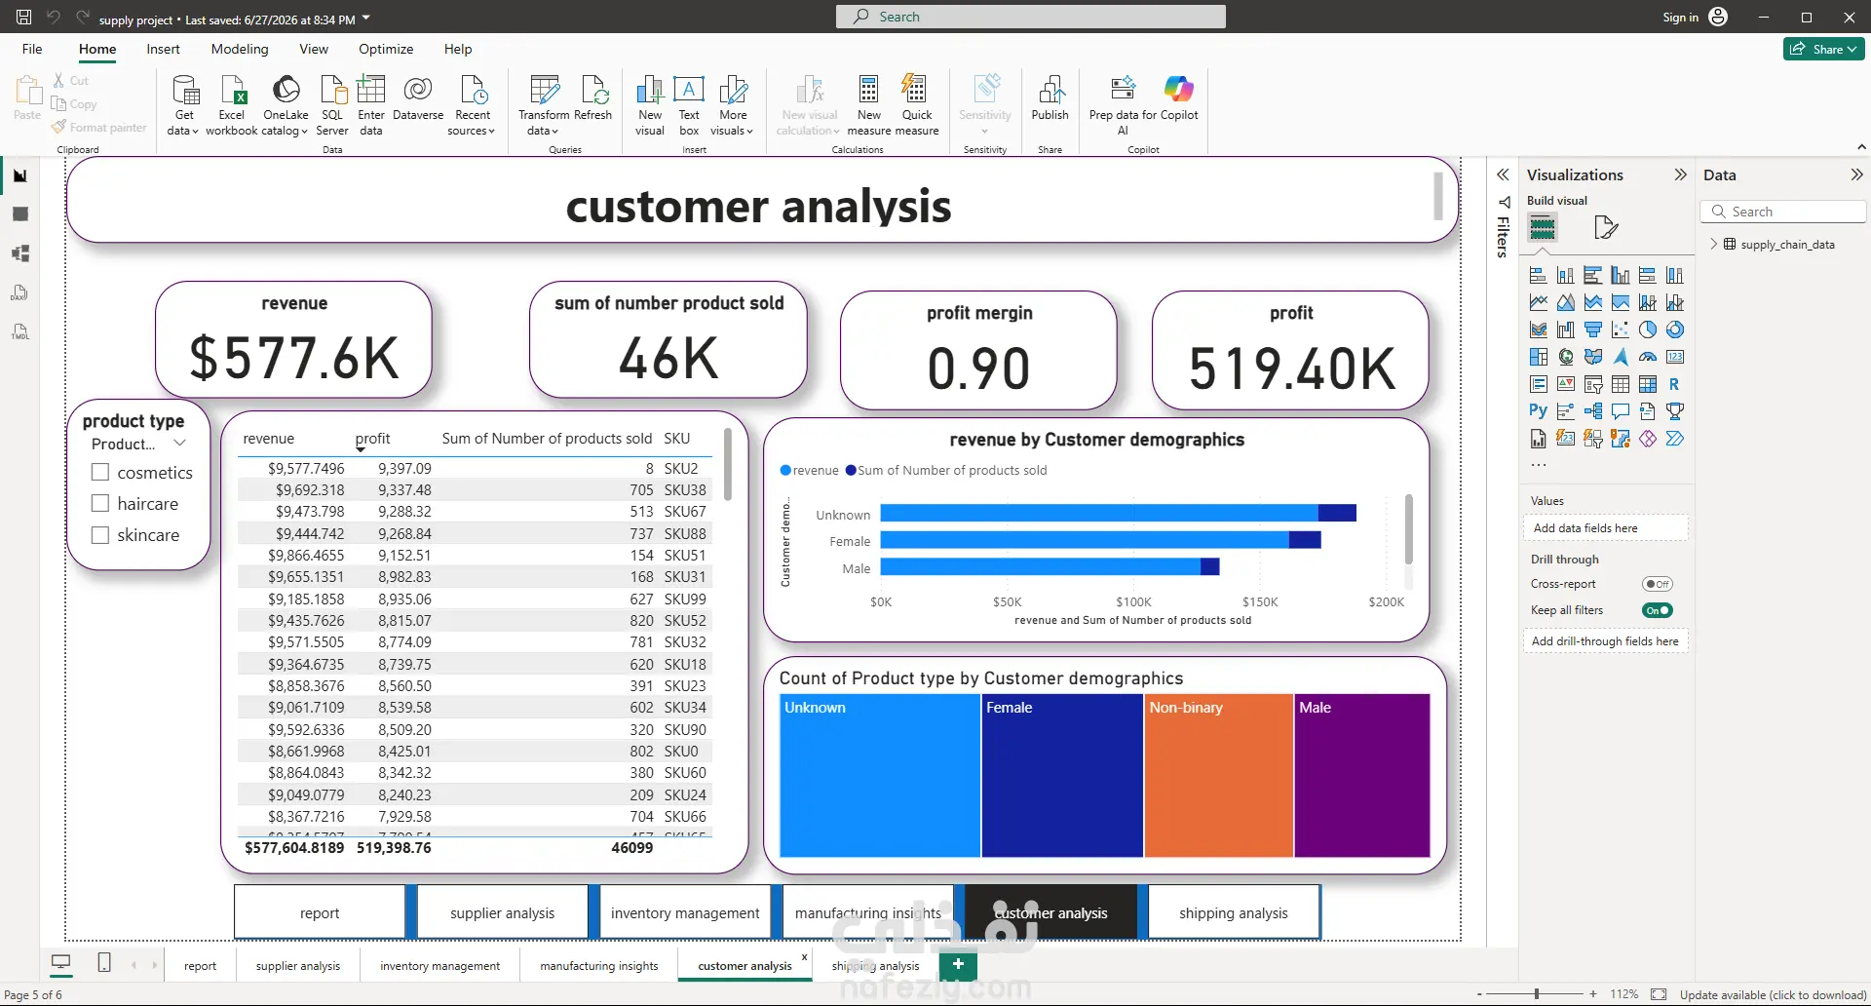Toggle the Keep all filters switch

click(x=1657, y=610)
